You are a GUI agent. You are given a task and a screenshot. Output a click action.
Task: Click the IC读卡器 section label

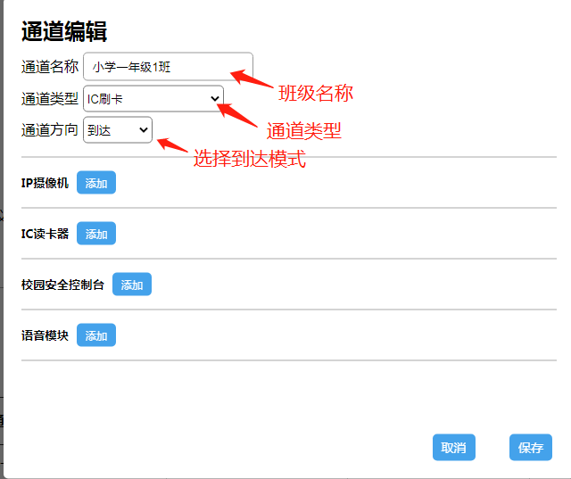coord(45,234)
